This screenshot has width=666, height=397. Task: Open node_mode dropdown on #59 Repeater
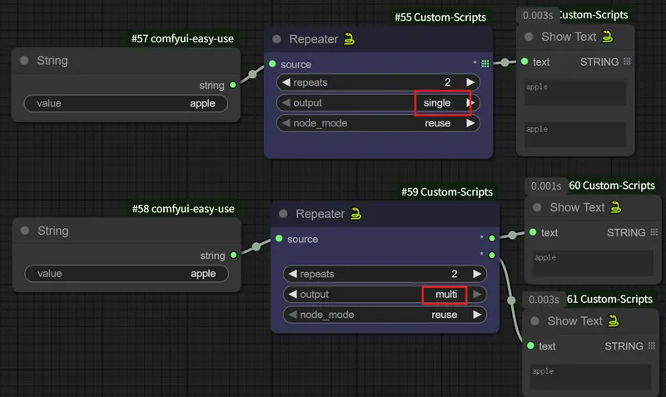385,315
